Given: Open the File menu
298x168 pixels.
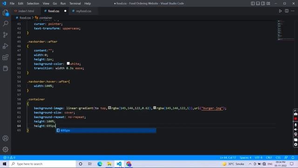Looking at the screenshot, I should pyautogui.click(x=12, y=3).
